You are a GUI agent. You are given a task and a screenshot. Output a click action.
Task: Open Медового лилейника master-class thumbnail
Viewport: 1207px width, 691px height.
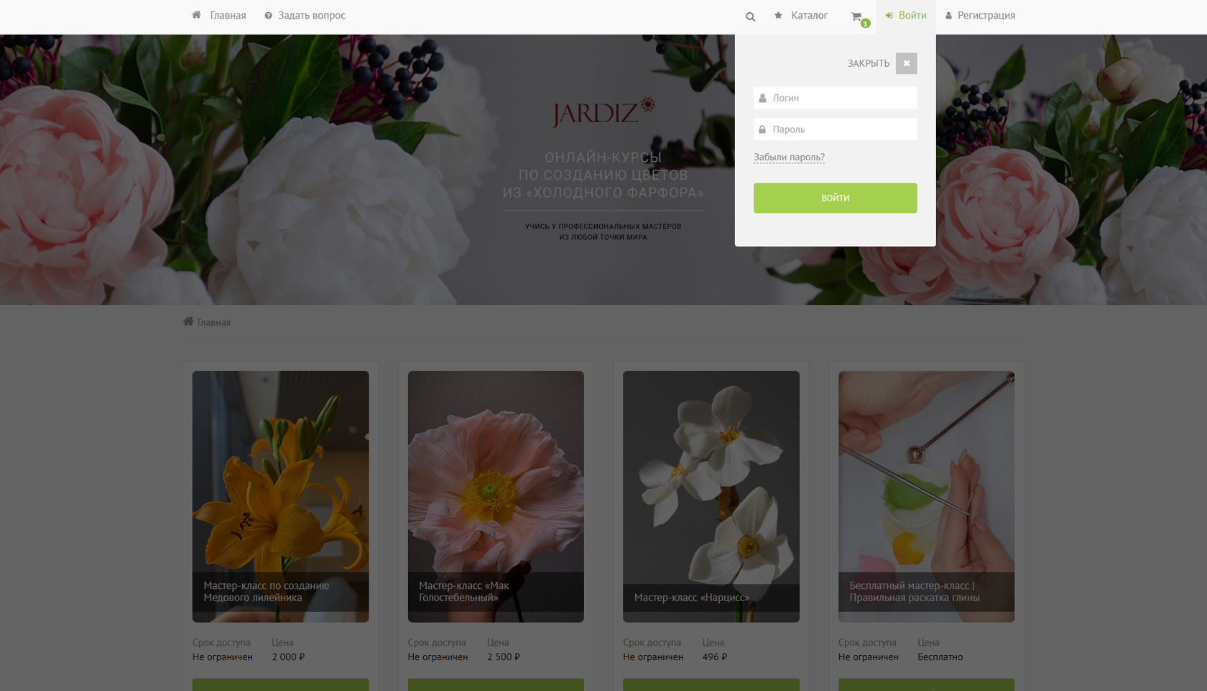tap(280, 496)
